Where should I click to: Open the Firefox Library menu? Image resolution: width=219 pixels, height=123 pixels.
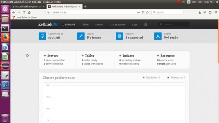[x=205, y=12]
